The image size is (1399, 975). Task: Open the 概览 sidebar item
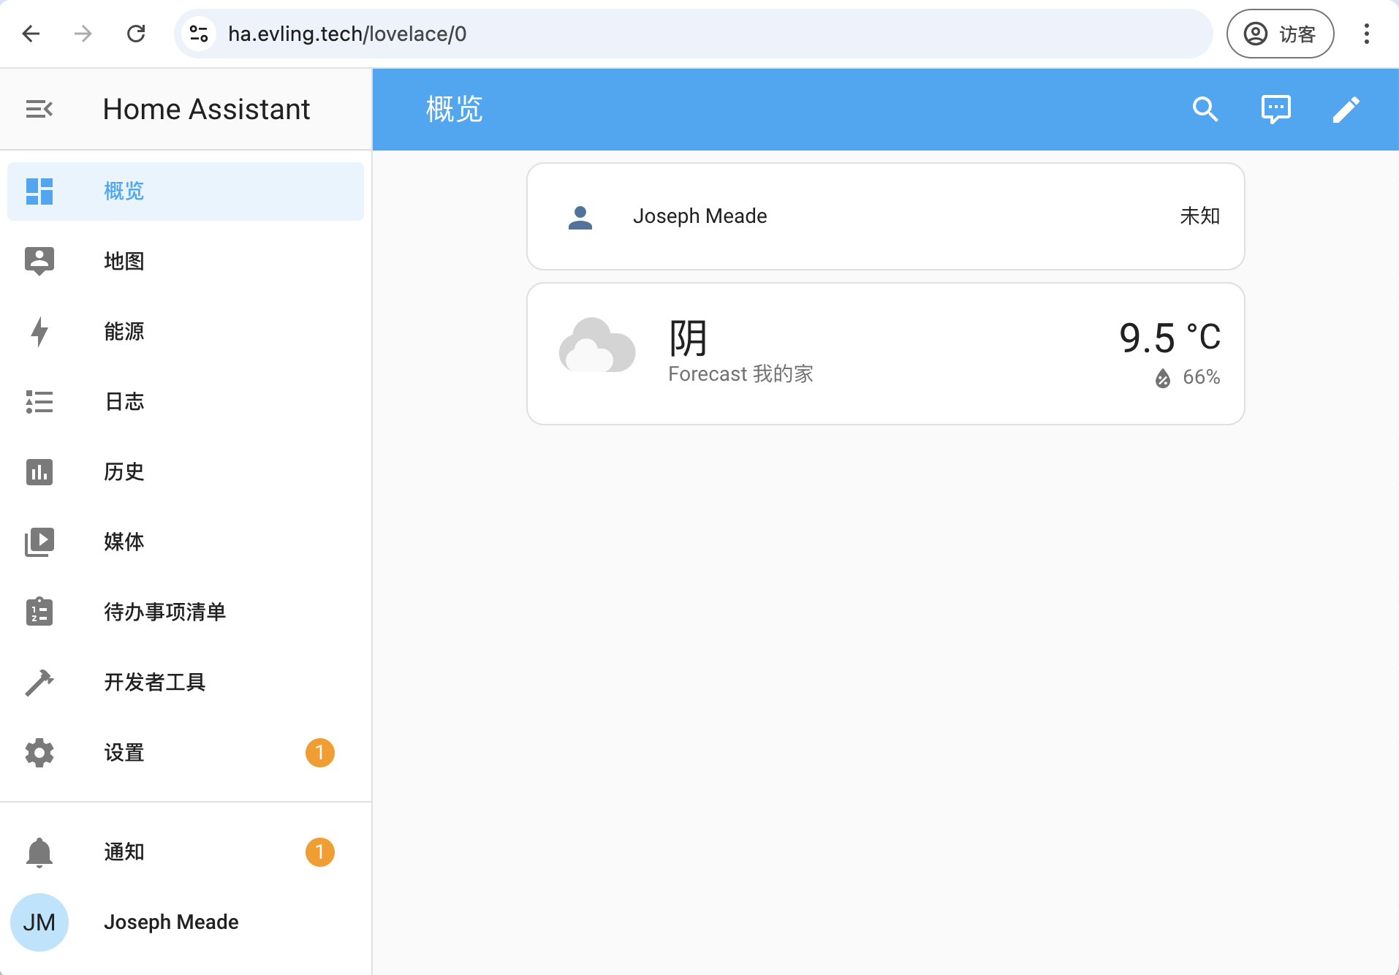(186, 191)
